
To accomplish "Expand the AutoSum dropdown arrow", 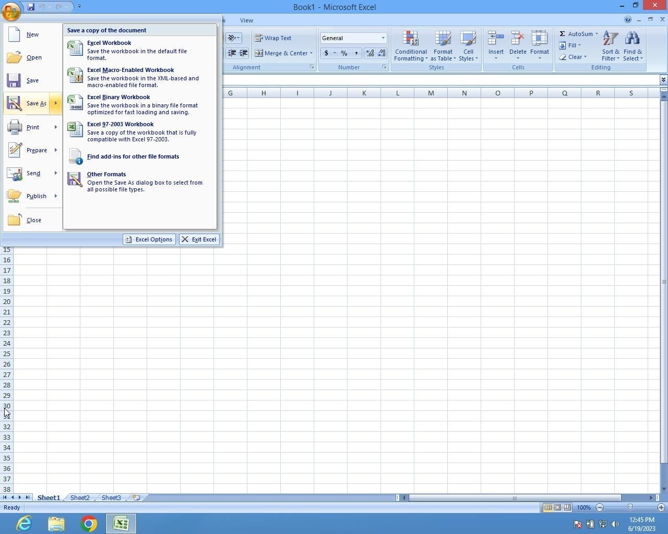I will pos(597,34).
